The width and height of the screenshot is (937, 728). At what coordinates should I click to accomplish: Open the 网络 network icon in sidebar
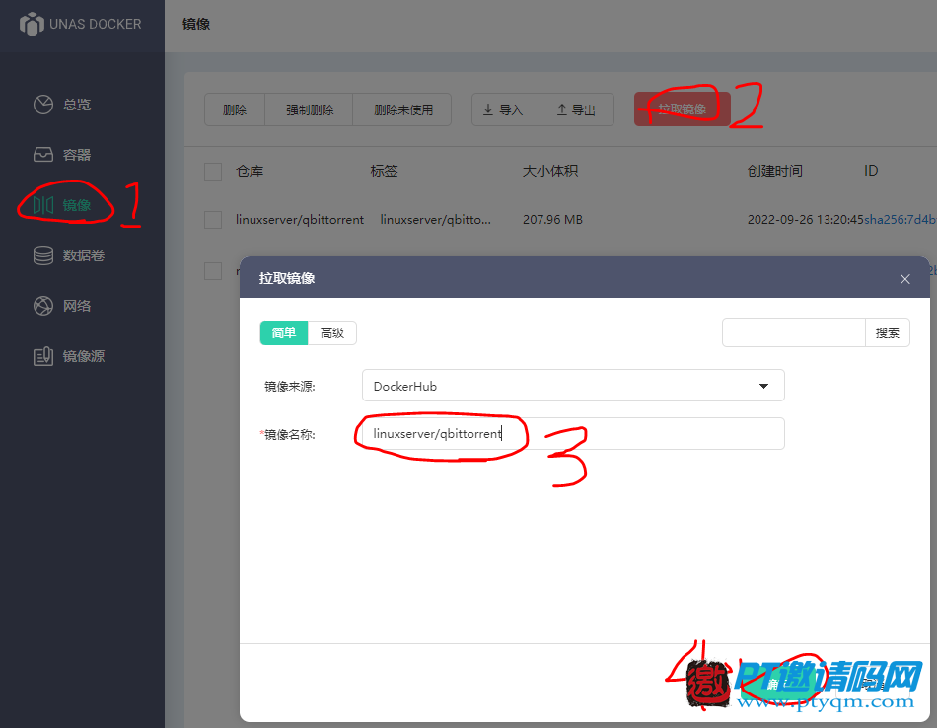(43, 306)
